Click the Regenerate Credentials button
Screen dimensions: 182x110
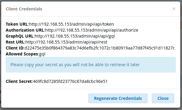click(x=118, y=98)
